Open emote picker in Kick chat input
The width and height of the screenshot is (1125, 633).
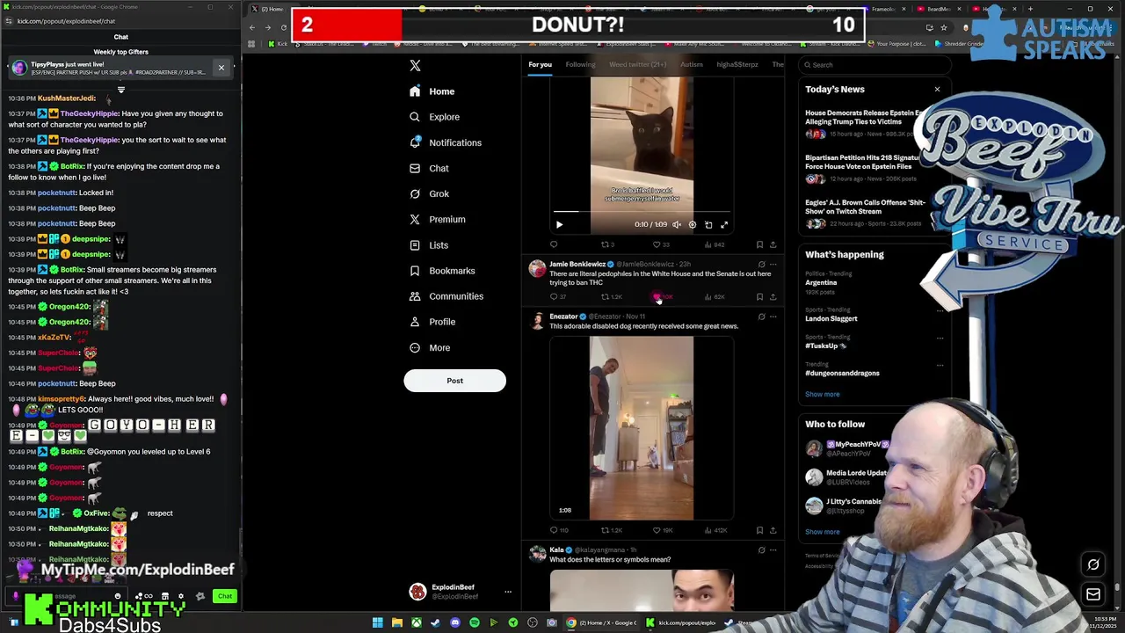(x=117, y=596)
